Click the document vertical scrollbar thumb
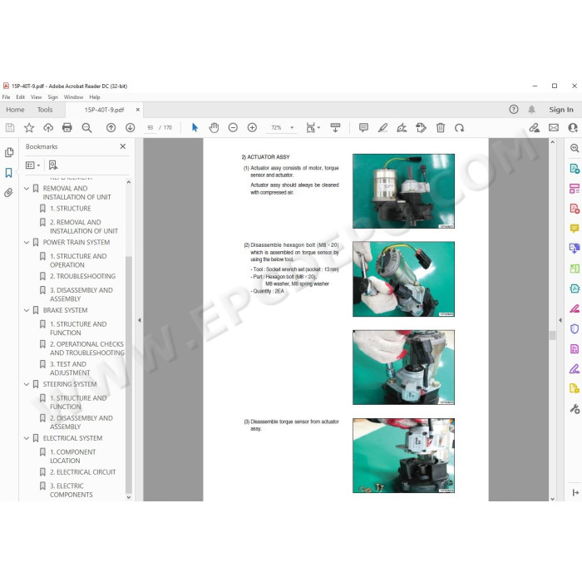The height and width of the screenshot is (582, 582). pyautogui.click(x=552, y=335)
